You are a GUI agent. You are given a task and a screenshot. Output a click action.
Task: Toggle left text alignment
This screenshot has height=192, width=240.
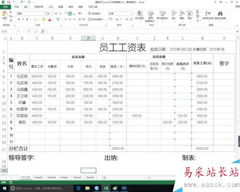[66, 19]
